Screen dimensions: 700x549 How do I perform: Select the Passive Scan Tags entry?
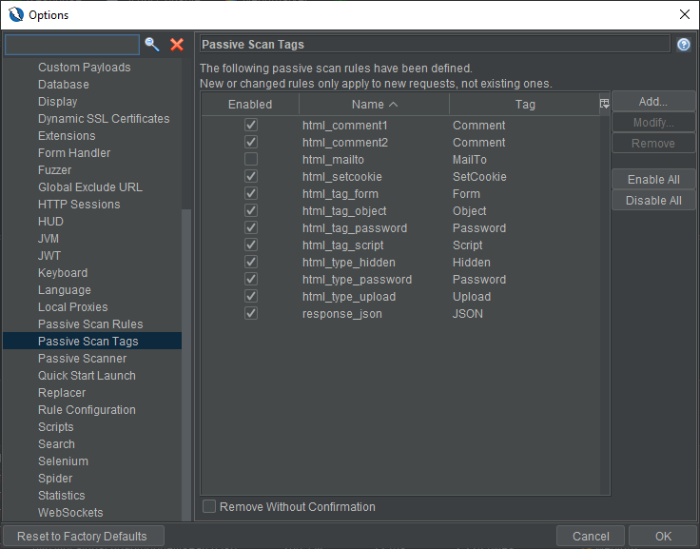click(92, 342)
